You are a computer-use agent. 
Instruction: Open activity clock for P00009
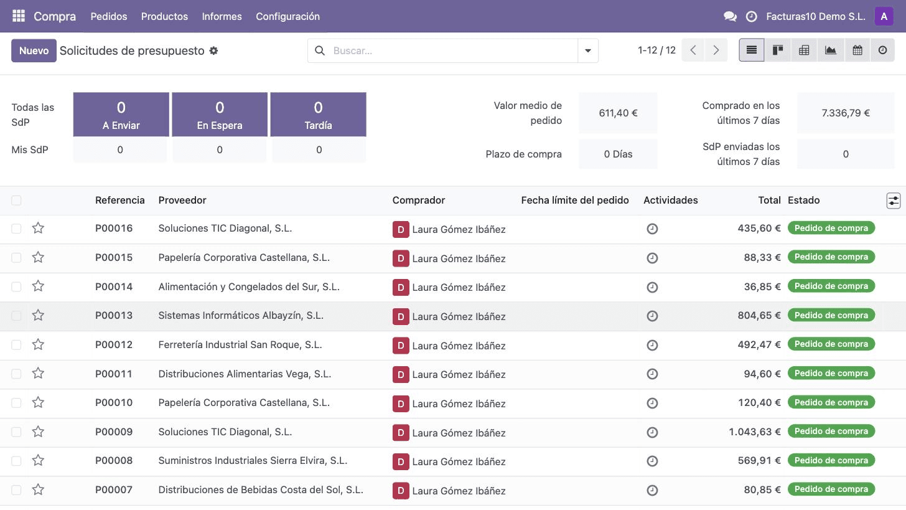(652, 432)
